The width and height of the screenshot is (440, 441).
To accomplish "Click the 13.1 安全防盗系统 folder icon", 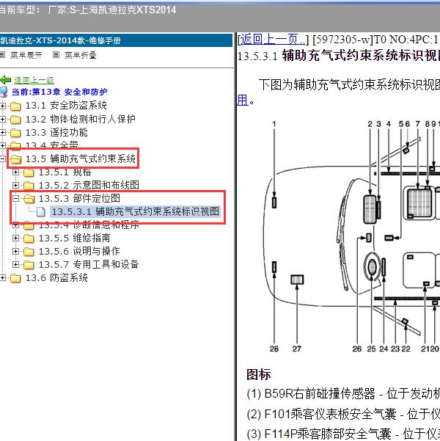I will [x=15, y=106].
